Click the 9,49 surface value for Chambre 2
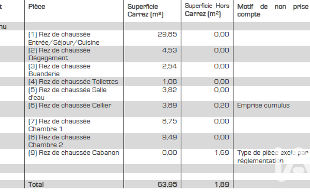 click(x=169, y=137)
